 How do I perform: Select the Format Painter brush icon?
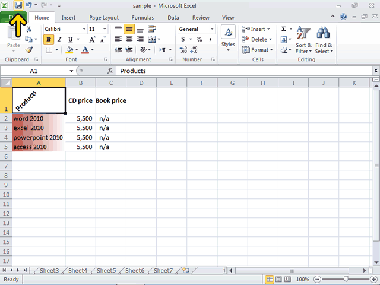(29, 50)
